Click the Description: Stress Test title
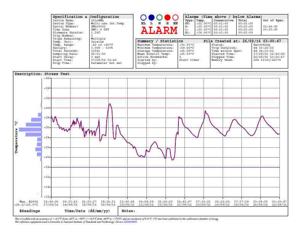 (x=42, y=74)
